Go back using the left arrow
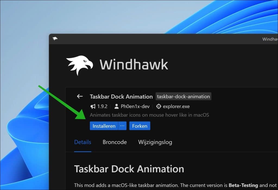This screenshot has width=278, height=190. [x=80, y=96]
